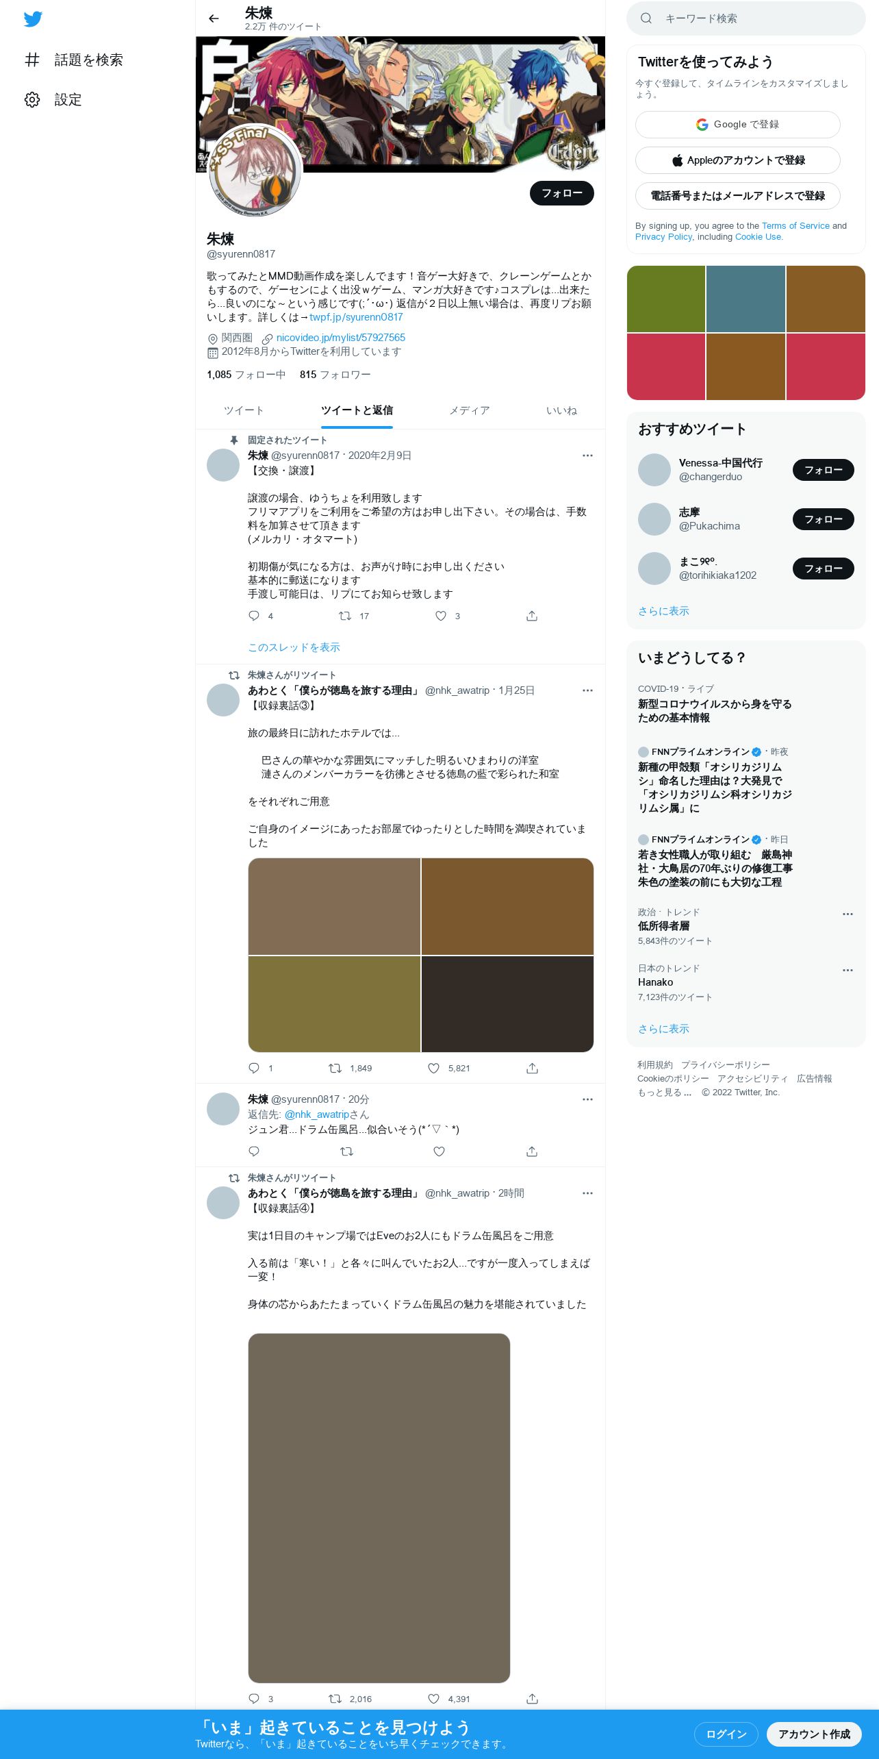Like the ジュン君 ドラム缶風呂 tweet
Screen dimensions: 879x1759
click(439, 1151)
